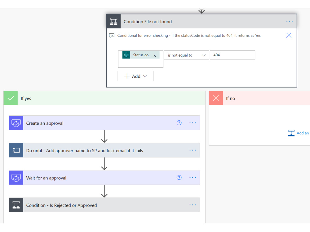Click the If no red X icon

216,98
